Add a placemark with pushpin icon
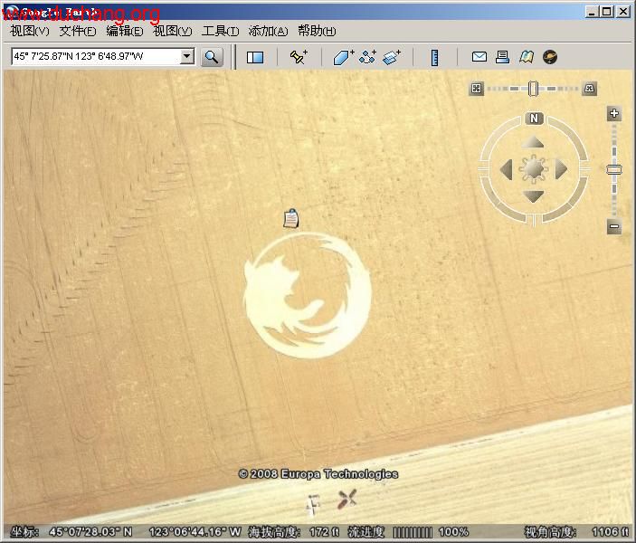Screen dimensions: 636x543 [299, 56]
